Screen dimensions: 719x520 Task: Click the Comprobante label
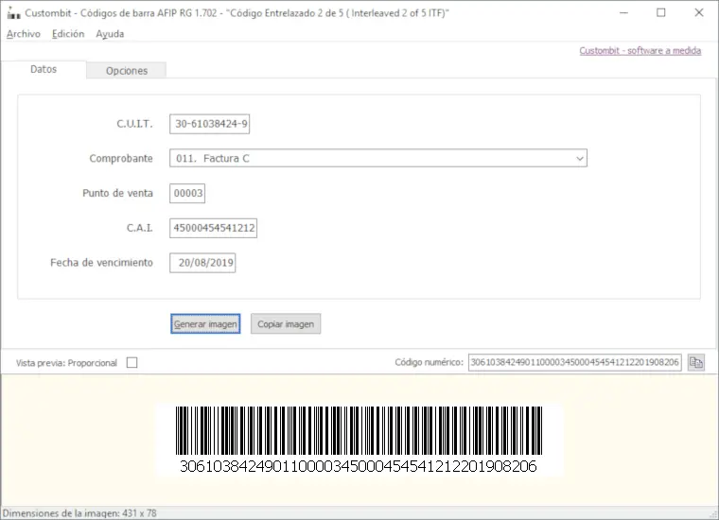tap(121, 159)
